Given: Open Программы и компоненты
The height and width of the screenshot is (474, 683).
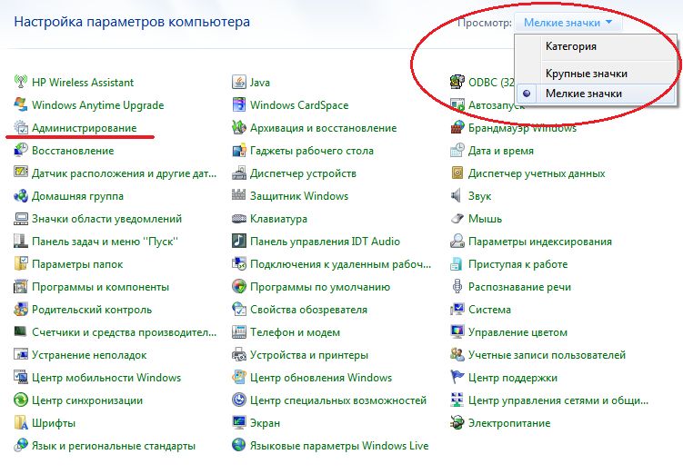Looking at the screenshot, I should click(100, 287).
